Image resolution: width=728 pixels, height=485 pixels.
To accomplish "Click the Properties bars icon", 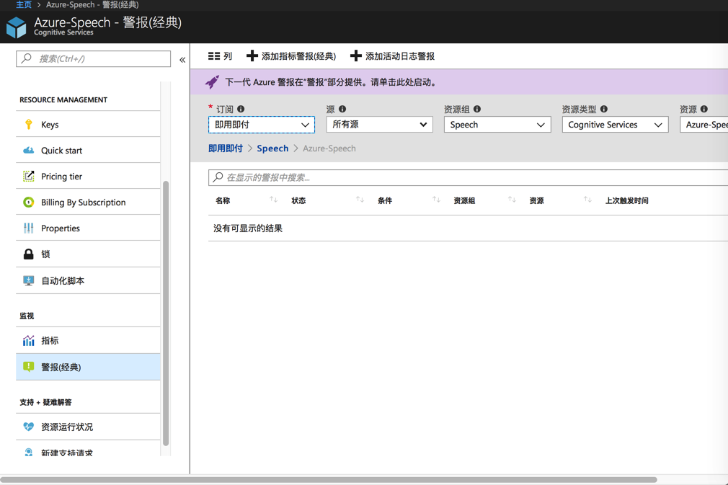I will click(x=28, y=228).
